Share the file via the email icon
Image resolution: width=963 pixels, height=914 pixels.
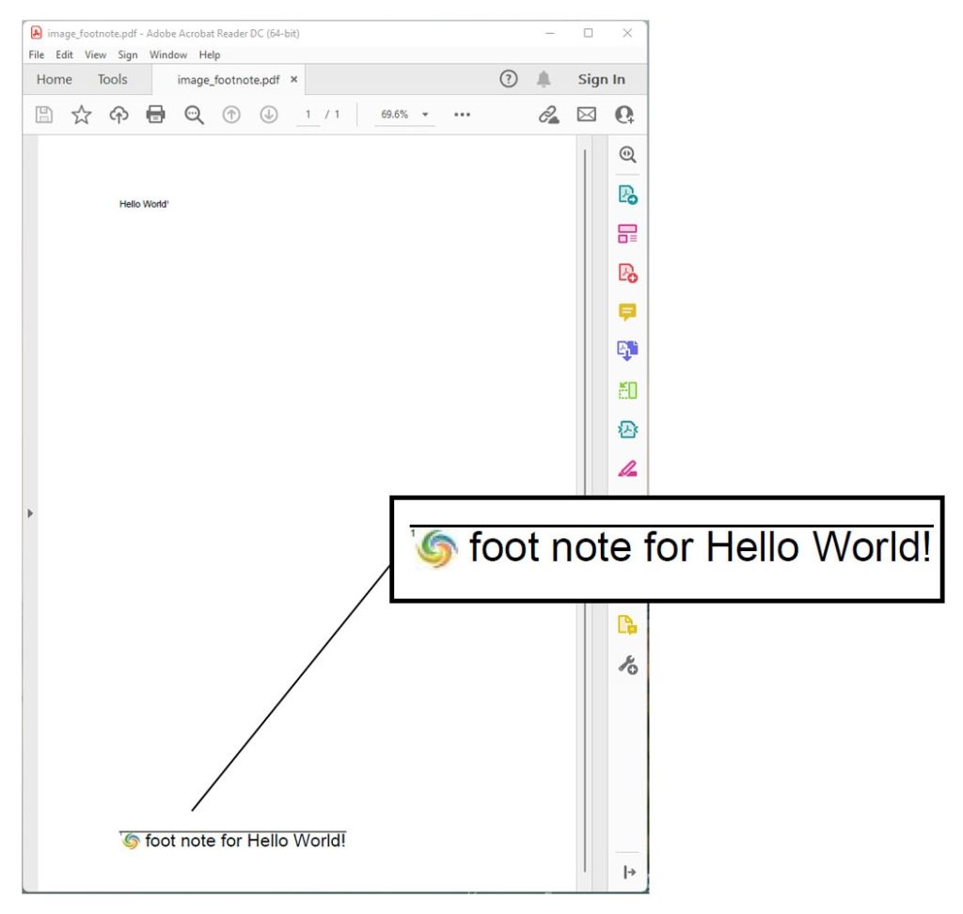587,115
